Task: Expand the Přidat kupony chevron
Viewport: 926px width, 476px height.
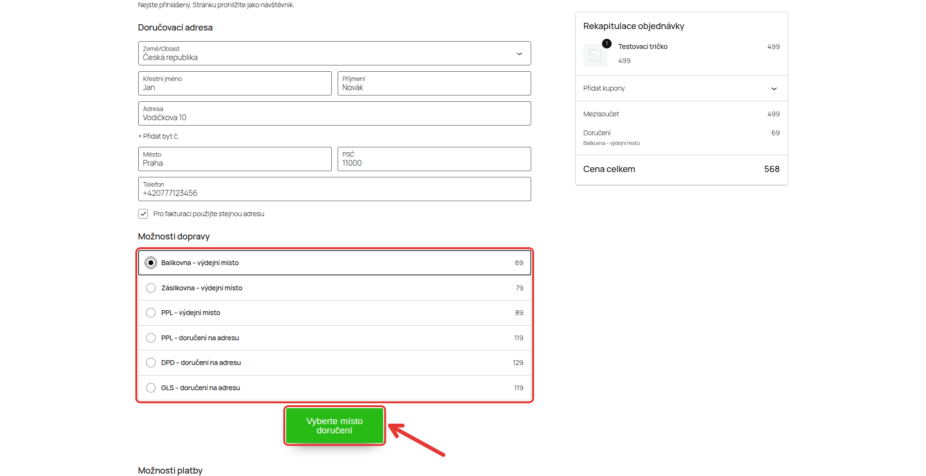Action: coord(774,89)
